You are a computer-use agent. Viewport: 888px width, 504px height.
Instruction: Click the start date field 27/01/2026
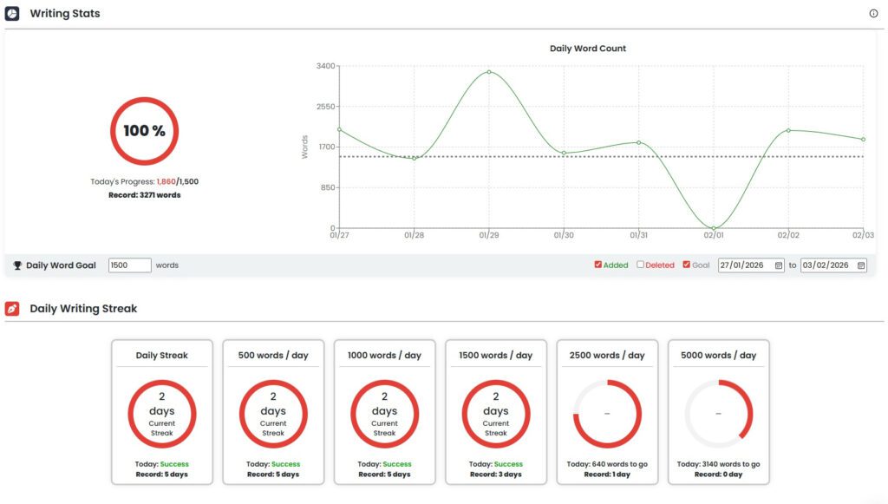pos(744,265)
